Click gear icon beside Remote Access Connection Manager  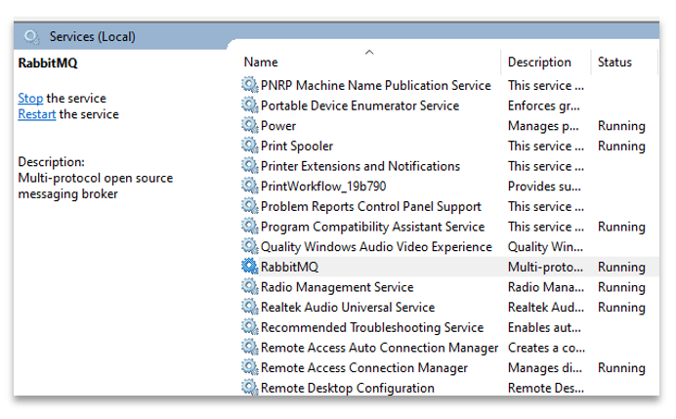click(x=250, y=367)
